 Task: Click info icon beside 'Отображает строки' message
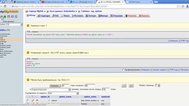[28, 53]
